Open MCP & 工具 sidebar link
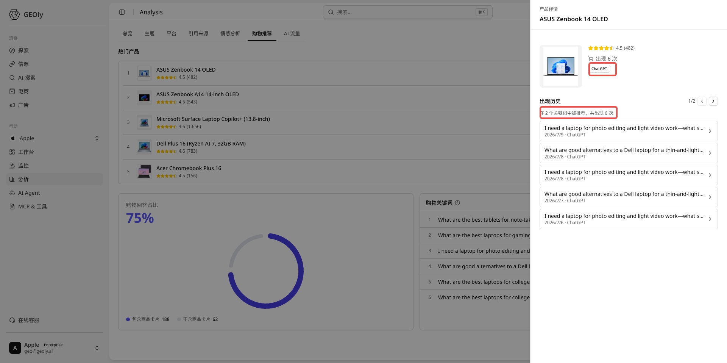This screenshot has height=363, width=727. pyautogui.click(x=55, y=207)
